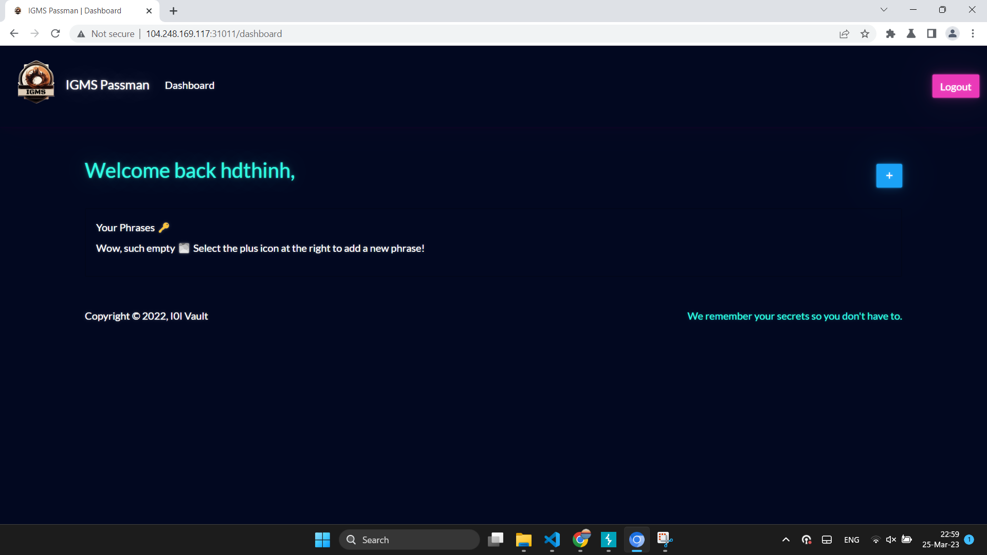Toggle the browser side panel
The width and height of the screenshot is (987, 555).
pyautogui.click(x=931, y=34)
